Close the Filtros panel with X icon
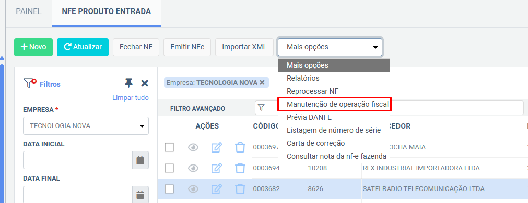Image resolution: width=528 pixels, height=203 pixels. 145,83
